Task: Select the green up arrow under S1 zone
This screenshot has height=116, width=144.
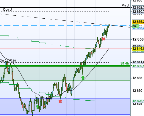Action: 83,78
